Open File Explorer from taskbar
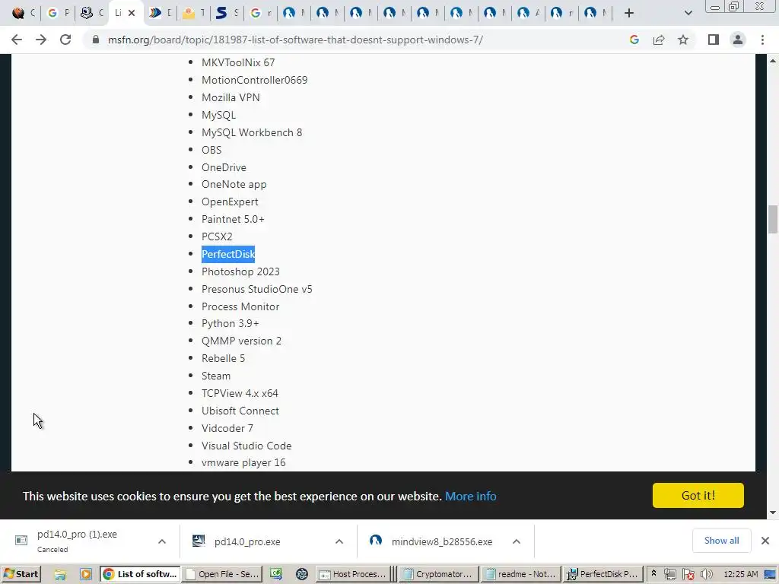This screenshot has width=779, height=584. coord(61,574)
